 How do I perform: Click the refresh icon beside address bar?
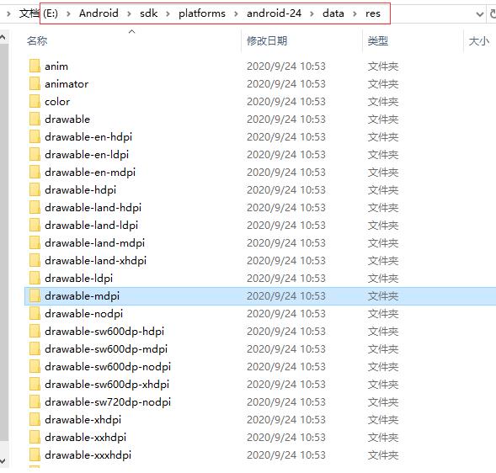[x=493, y=13]
